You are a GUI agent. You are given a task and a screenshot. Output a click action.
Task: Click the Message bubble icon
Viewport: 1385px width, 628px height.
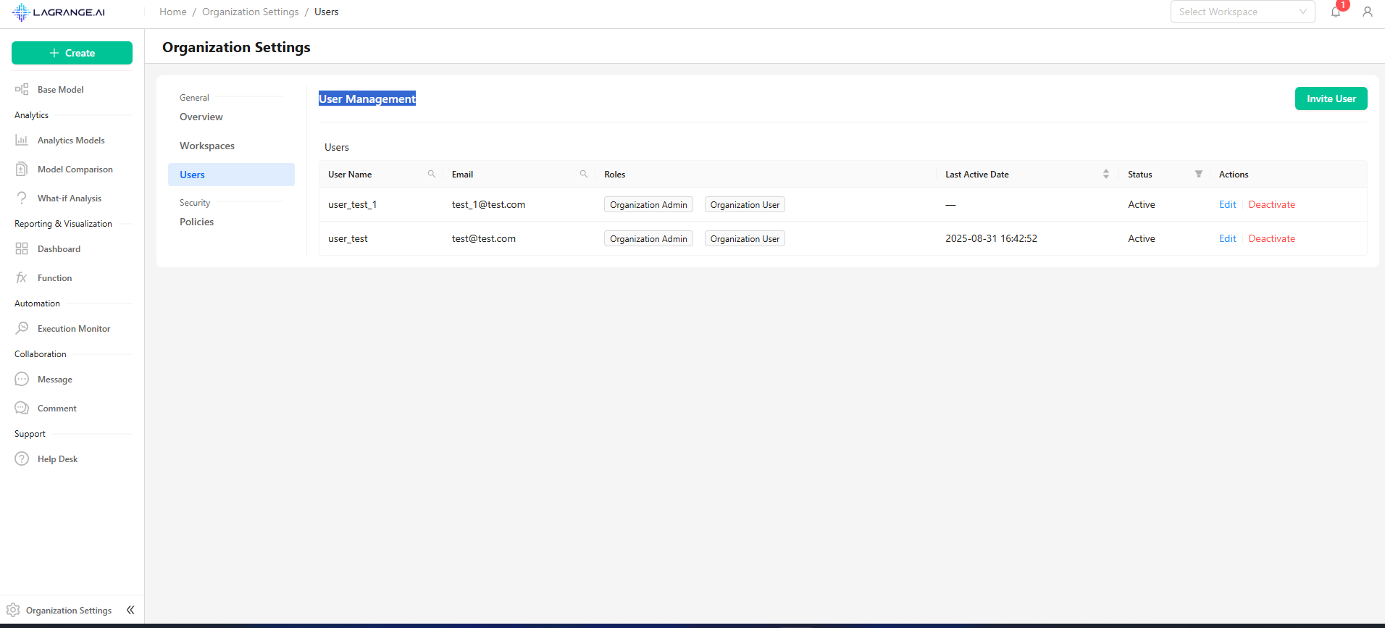coord(22,379)
